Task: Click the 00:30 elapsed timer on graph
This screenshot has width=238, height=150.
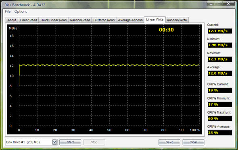Action: point(166,30)
